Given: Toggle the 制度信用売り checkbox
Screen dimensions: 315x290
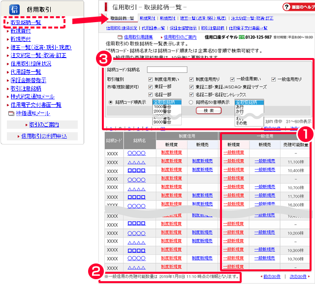Looking at the screenshot, I should pyautogui.click(x=191, y=80).
